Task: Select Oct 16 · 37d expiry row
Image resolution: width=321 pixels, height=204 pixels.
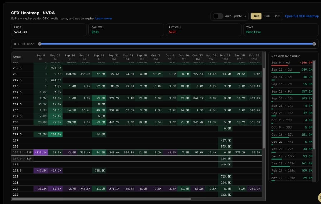Action: pyautogui.click(x=292, y=136)
